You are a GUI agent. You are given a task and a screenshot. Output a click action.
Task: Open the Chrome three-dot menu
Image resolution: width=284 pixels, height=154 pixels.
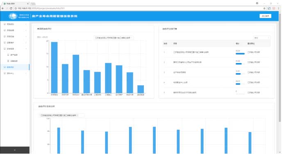click(x=278, y=8)
